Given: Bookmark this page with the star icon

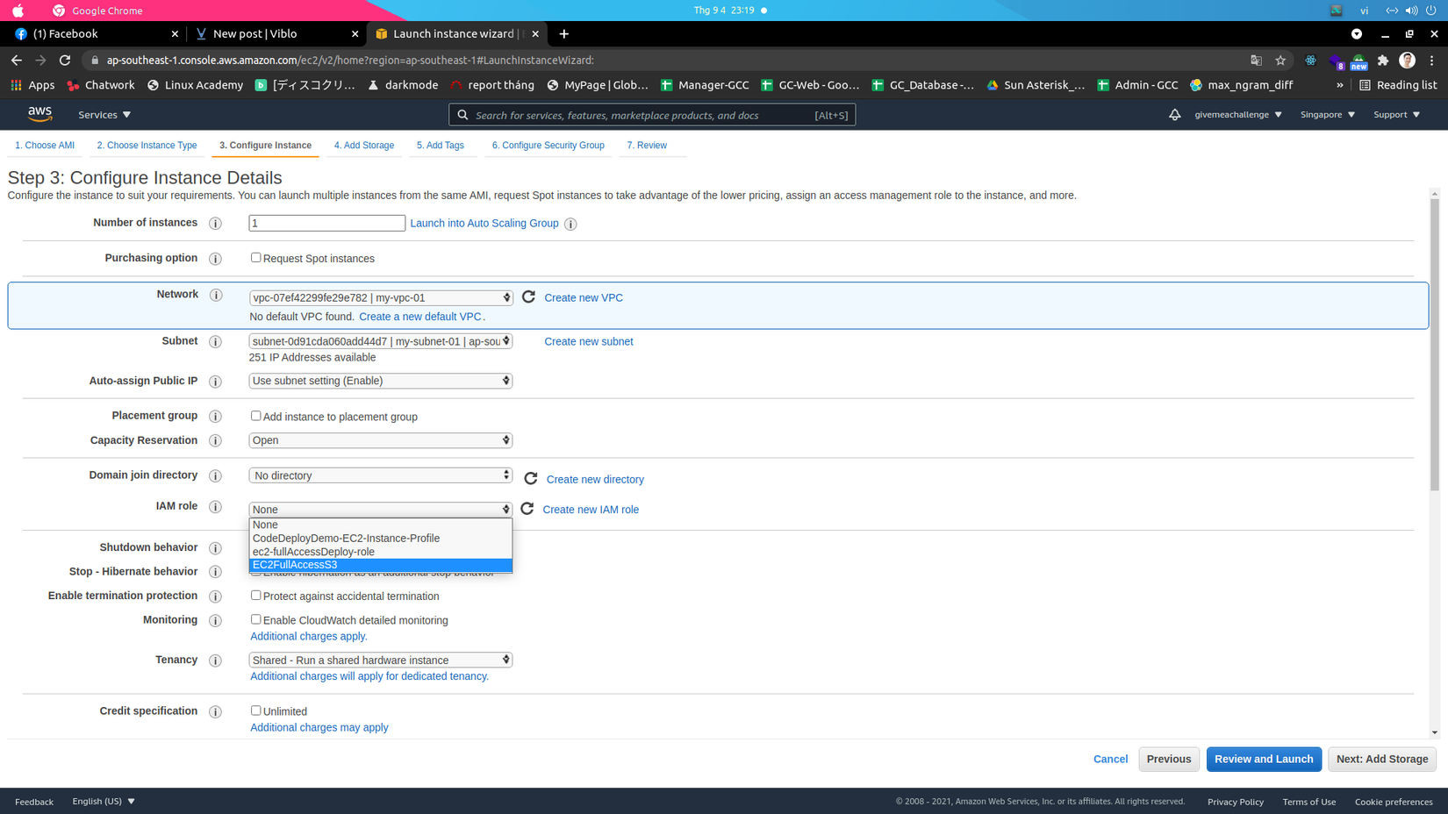Looking at the screenshot, I should pyautogui.click(x=1280, y=60).
